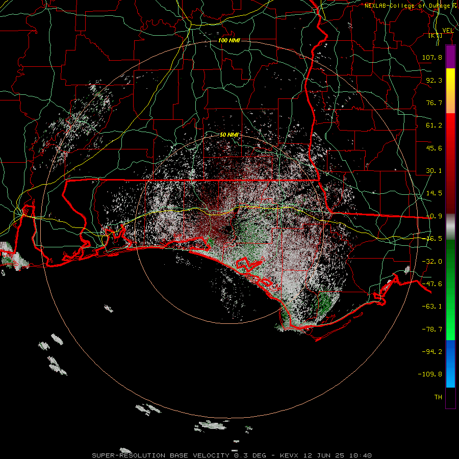Click the 76.7 value on velocity scale
The image size is (459, 459).
434,103
